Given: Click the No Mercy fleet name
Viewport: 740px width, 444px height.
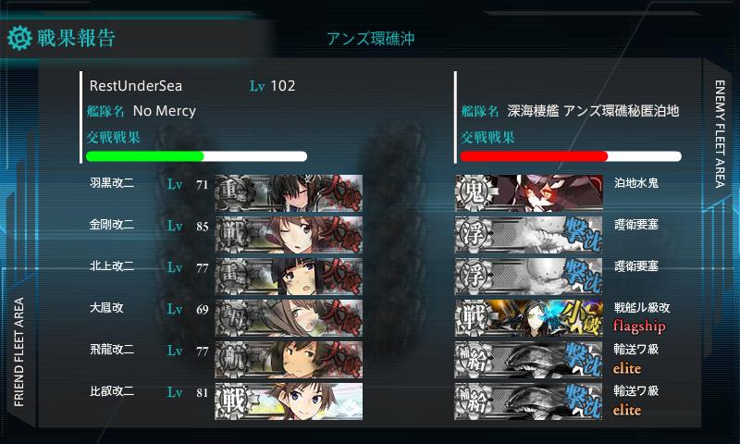Looking at the screenshot, I should coord(165,111).
